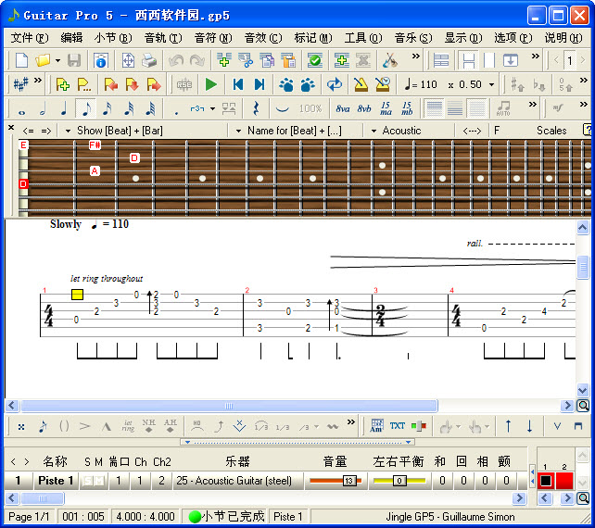Create a new file with the blank page icon
This screenshot has width=595, height=528.
21,60
